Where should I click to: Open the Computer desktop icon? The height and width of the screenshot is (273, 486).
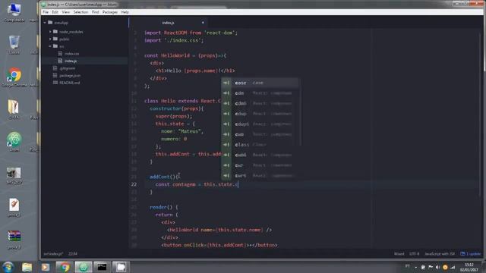[x=14, y=13]
